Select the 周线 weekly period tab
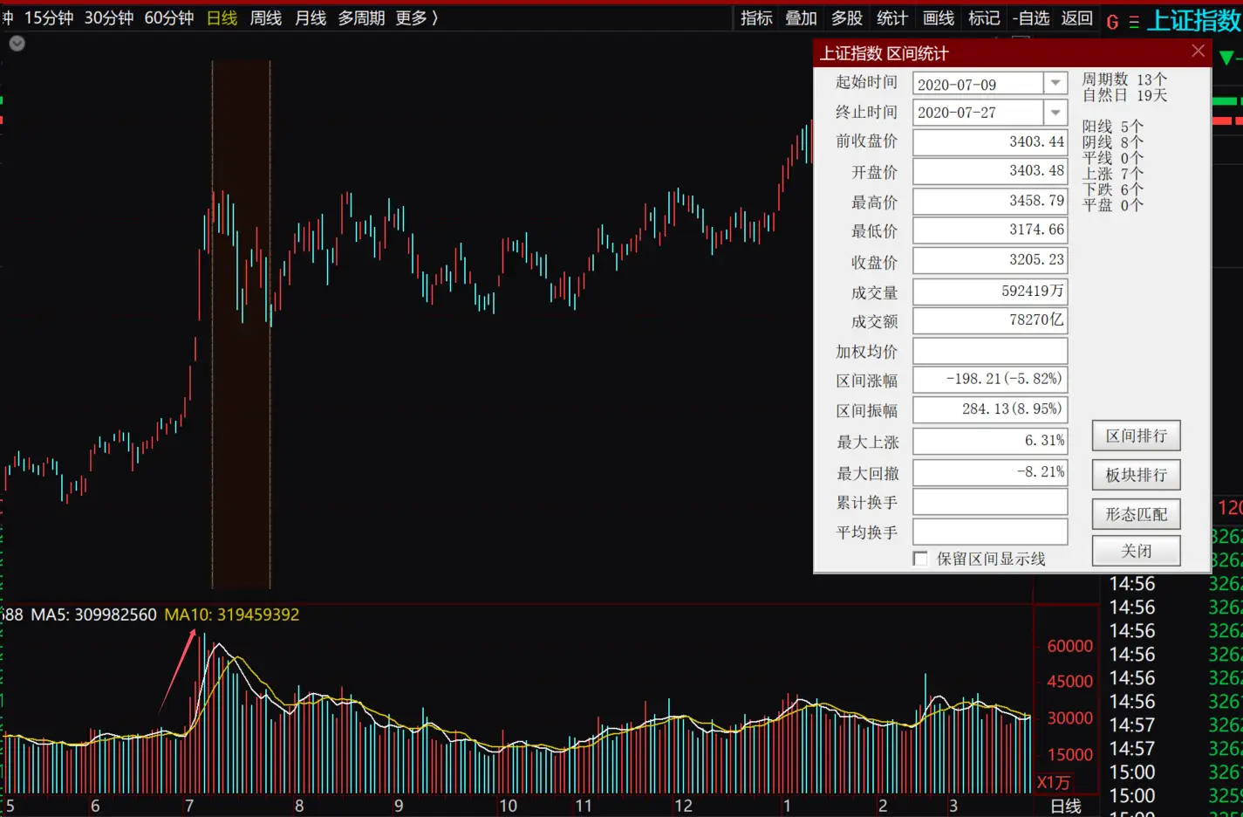The width and height of the screenshot is (1243, 817). coord(266,18)
